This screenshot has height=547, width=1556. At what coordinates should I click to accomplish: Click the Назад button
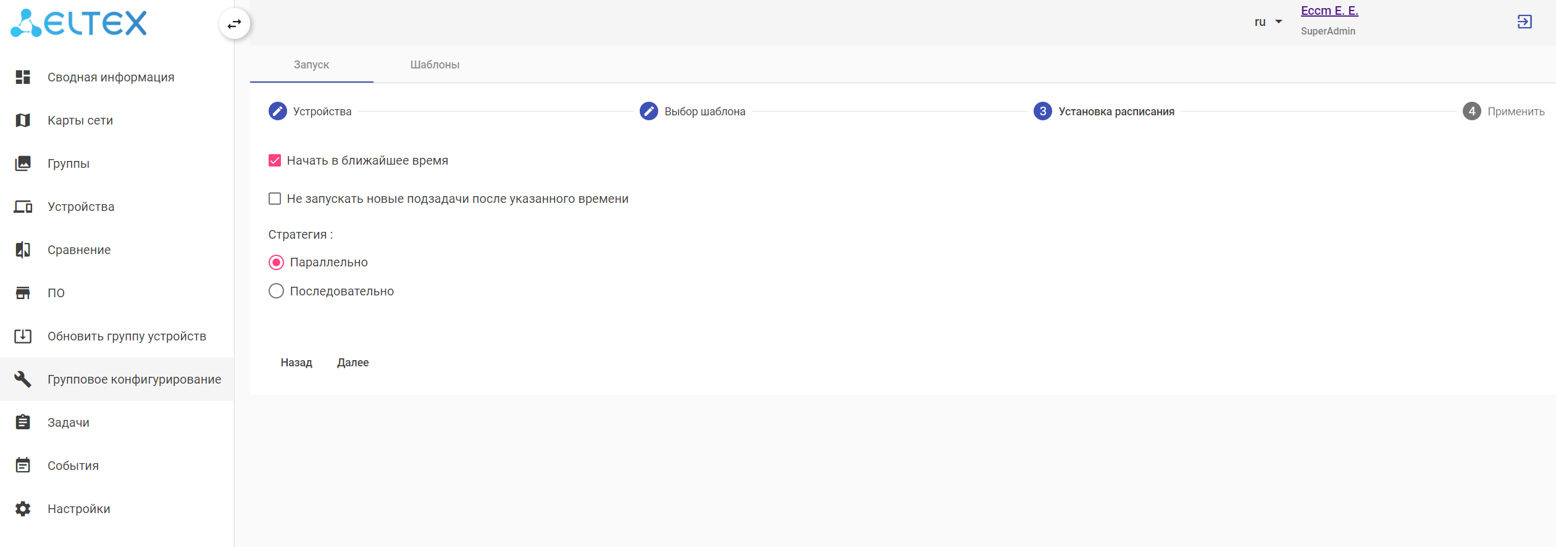296,363
